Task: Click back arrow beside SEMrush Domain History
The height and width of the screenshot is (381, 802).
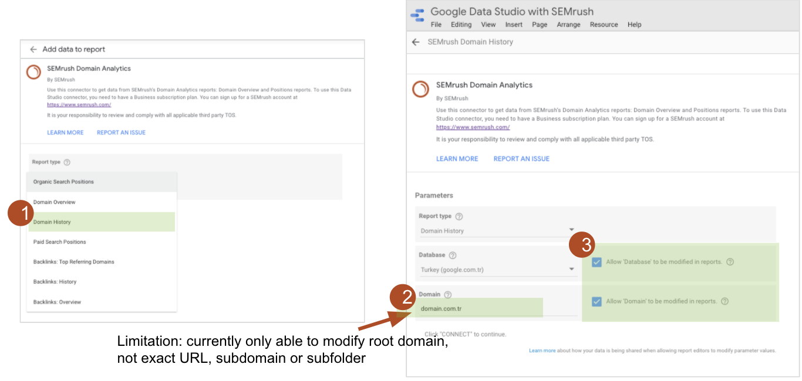Action: tap(416, 42)
